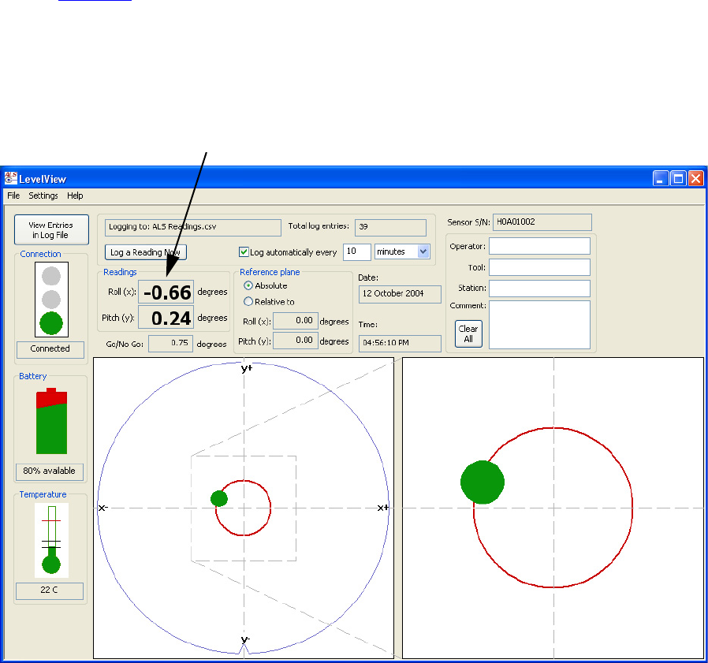Click the Tool input field
708x663 pixels.
pos(539,267)
